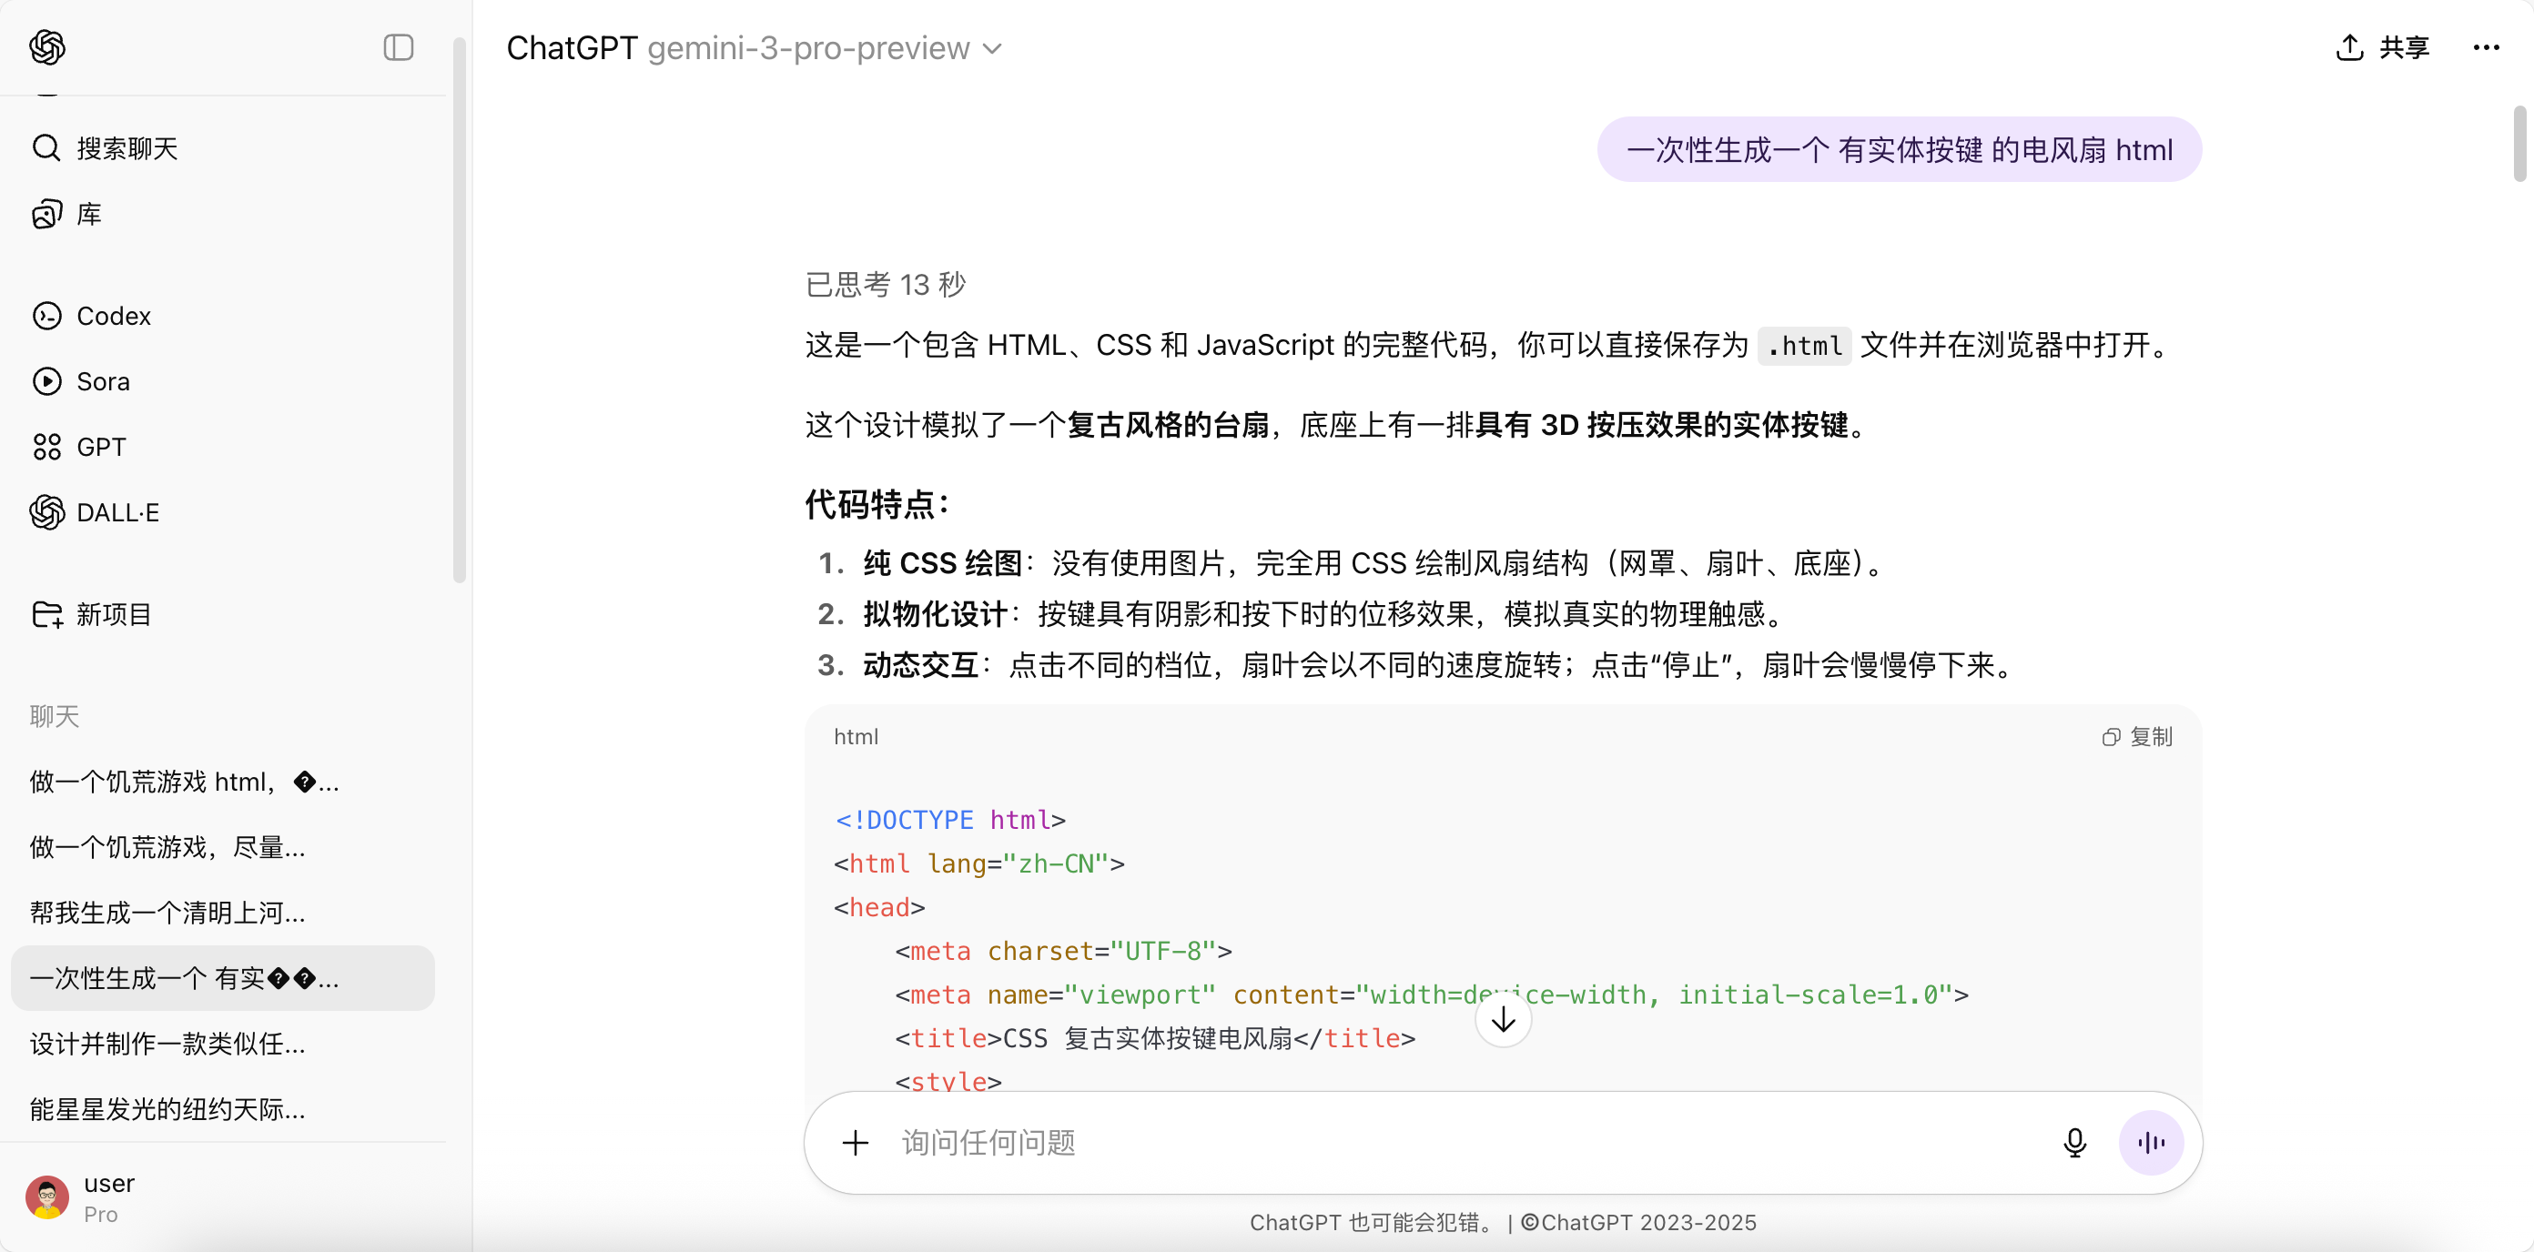Viewport: 2534px width, 1252px height.
Task: Click the scroll-to-bottom arrow button
Action: pos(1502,1021)
